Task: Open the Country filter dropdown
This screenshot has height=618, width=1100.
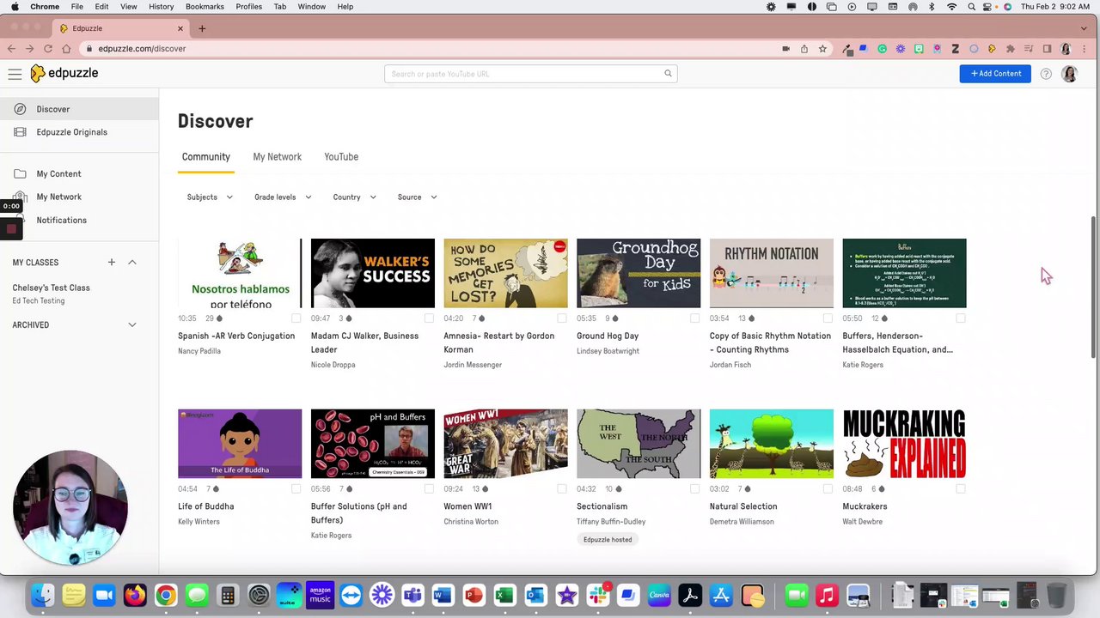Action: (354, 197)
